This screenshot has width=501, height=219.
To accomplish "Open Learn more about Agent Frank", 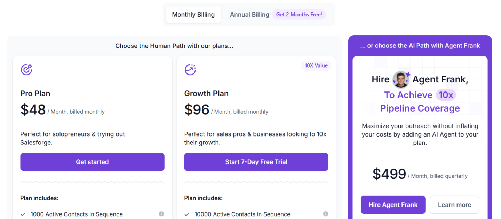I will 454,205.
